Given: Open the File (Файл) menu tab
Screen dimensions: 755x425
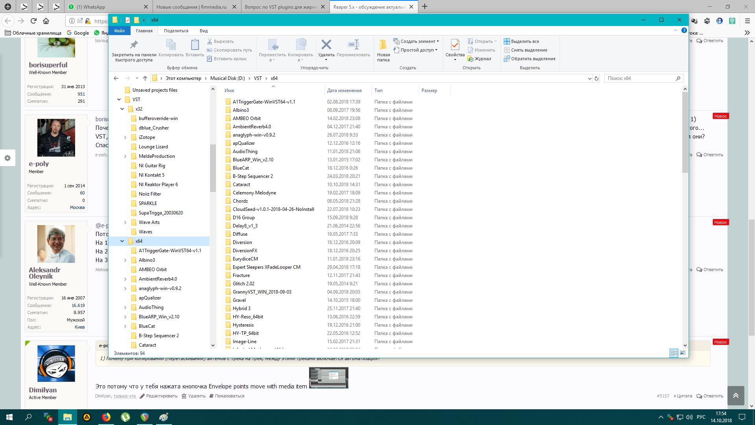Looking at the screenshot, I should pyautogui.click(x=119, y=31).
